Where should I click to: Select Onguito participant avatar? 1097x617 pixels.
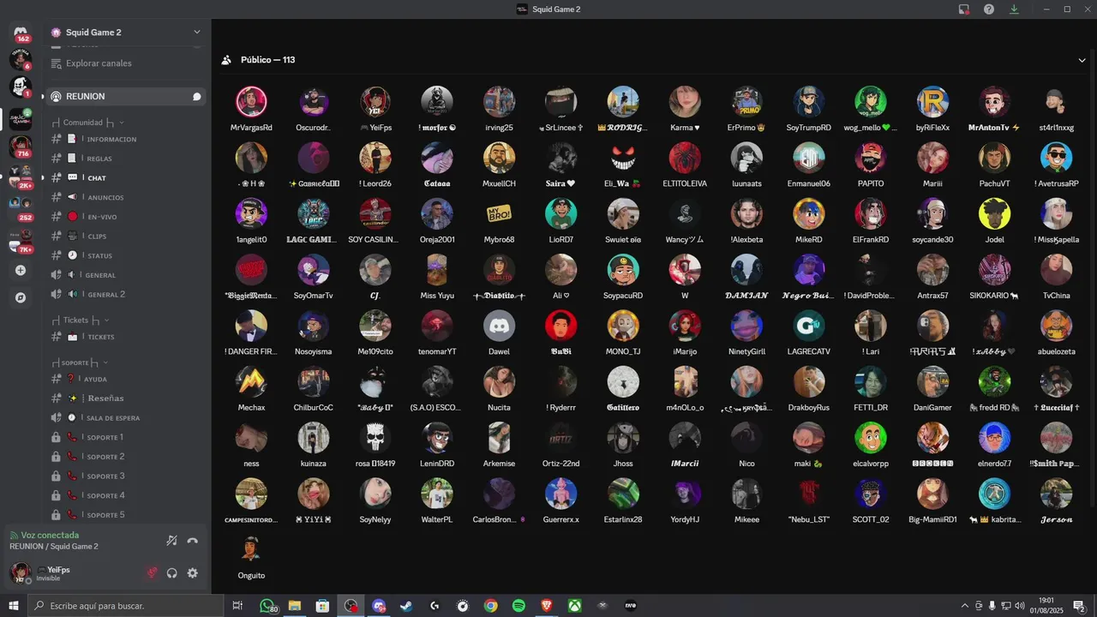(x=251, y=549)
